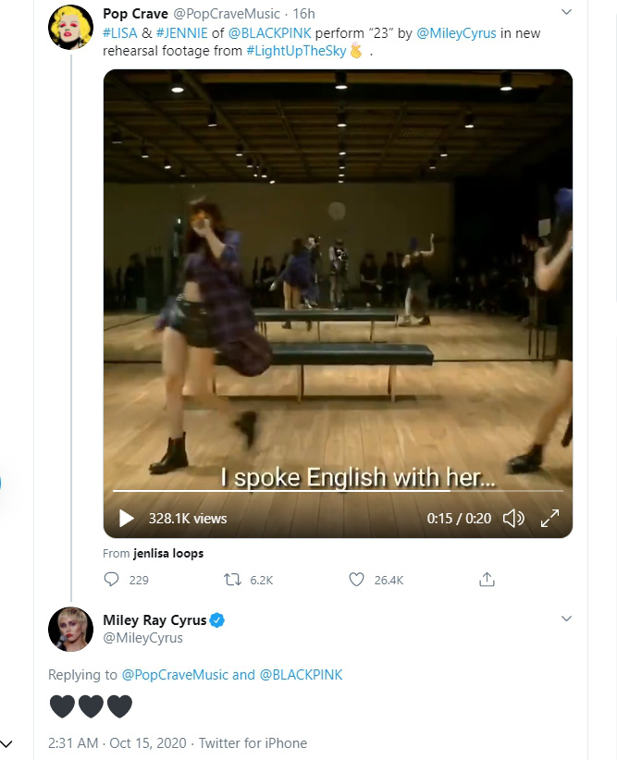Click the Twitter for iPhone source label
The image size is (617, 760).
[x=253, y=743]
